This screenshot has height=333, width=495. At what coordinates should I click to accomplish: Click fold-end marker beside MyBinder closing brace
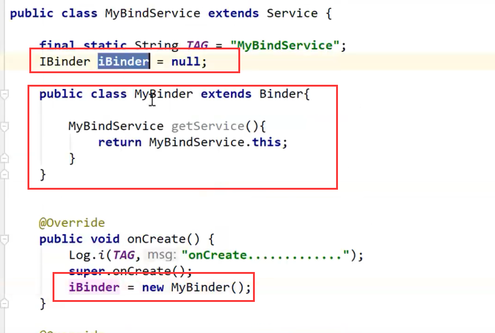pos(4,174)
